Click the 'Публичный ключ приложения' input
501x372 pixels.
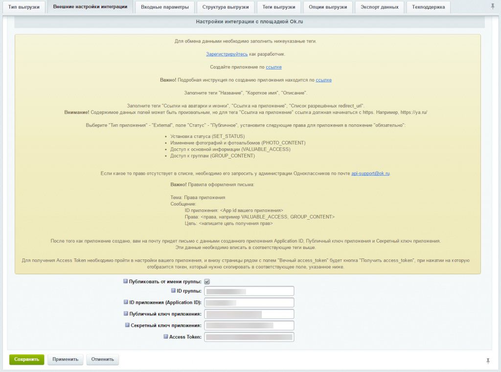(x=249, y=314)
